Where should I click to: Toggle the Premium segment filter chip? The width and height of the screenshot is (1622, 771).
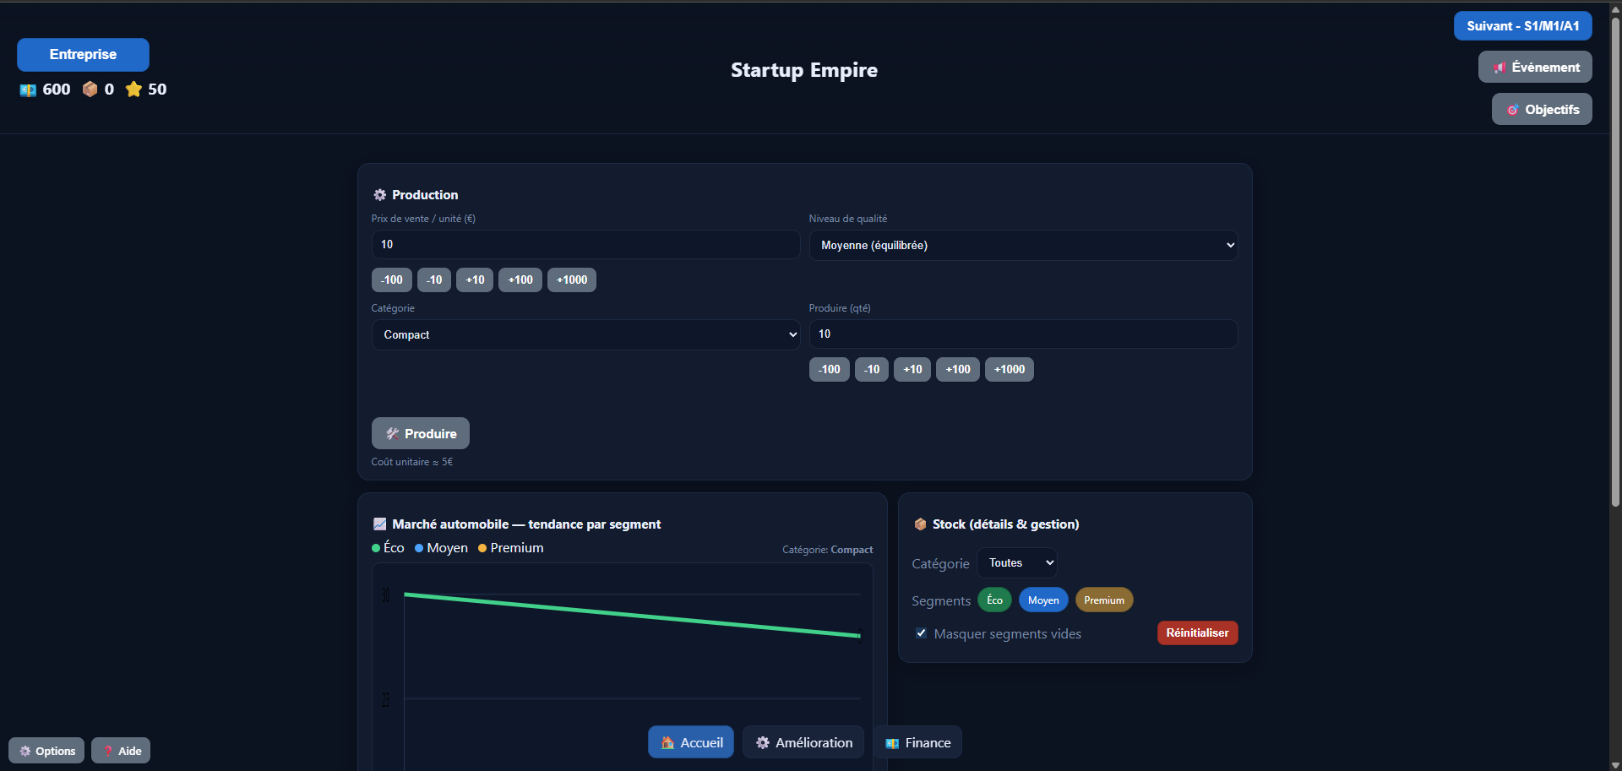tap(1104, 600)
